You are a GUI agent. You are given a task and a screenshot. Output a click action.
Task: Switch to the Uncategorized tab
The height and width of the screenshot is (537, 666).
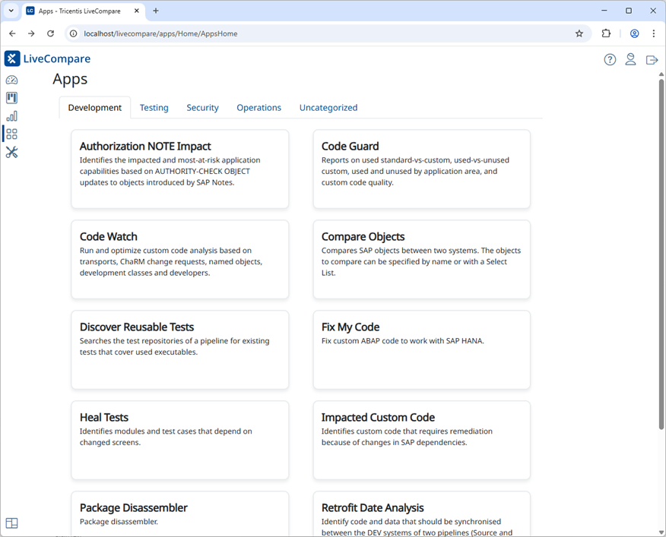point(328,108)
